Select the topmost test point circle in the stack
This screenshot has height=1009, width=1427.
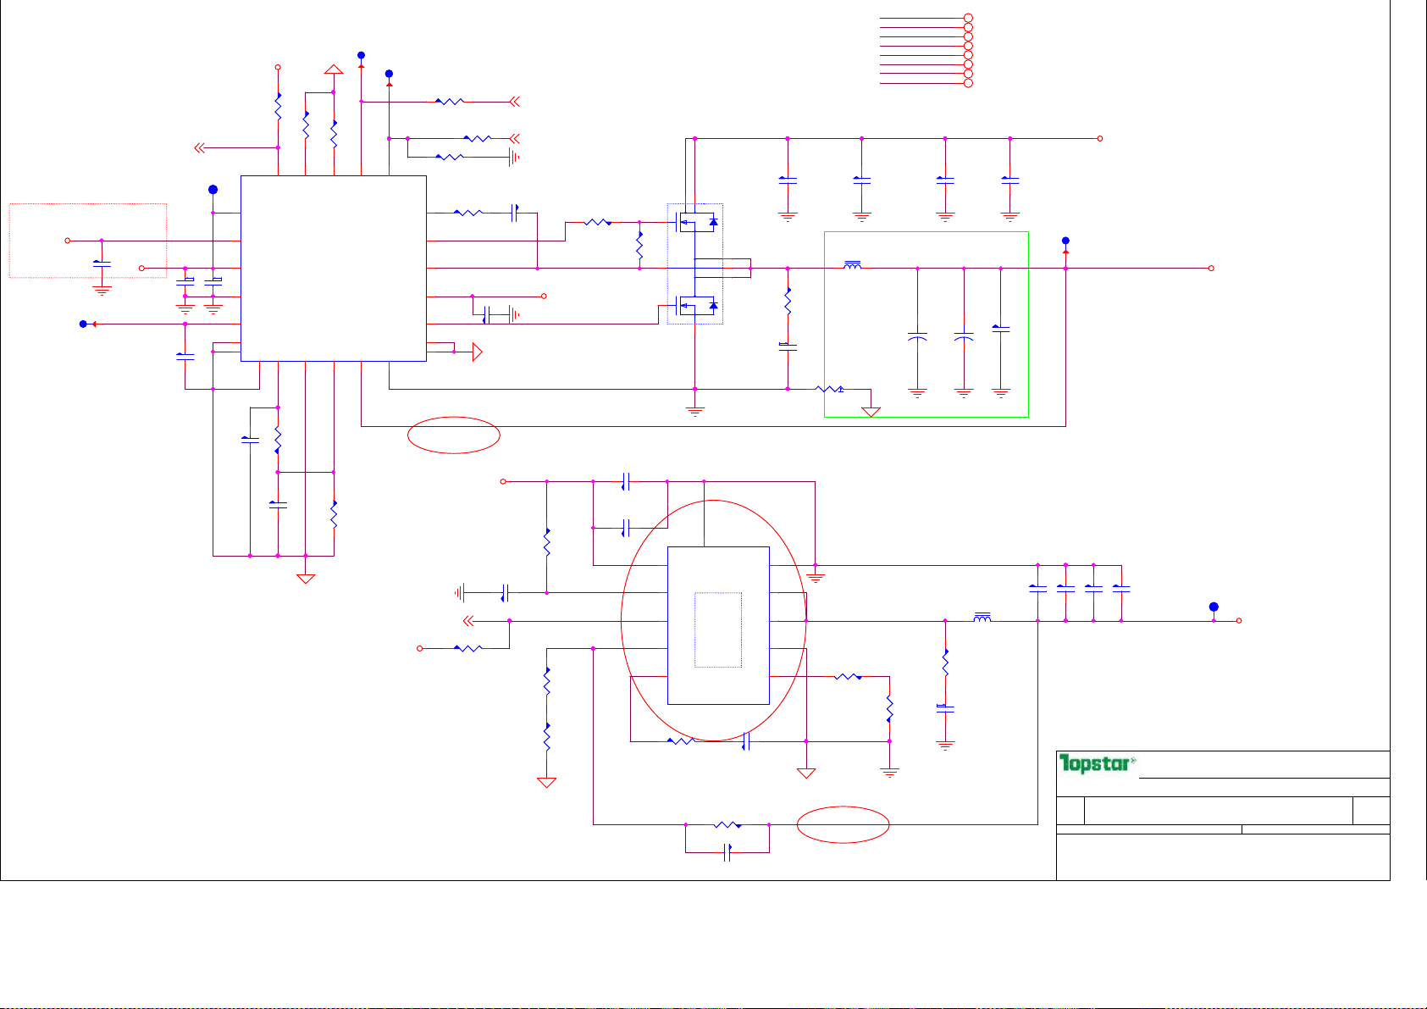click(x=968, y=18)
